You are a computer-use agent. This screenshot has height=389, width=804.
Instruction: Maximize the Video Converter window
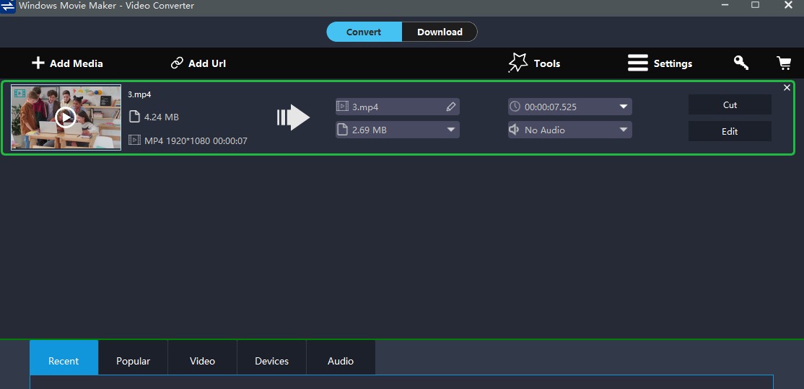pyautogui.click(x=756, y=4)
